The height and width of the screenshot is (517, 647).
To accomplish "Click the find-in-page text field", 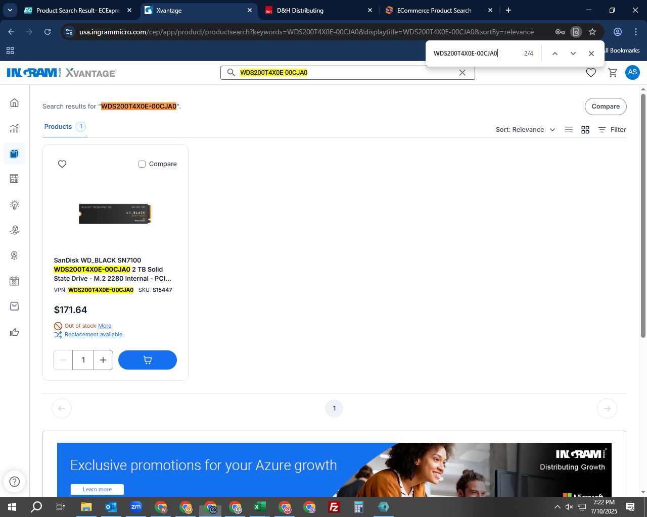I will 474,54.
